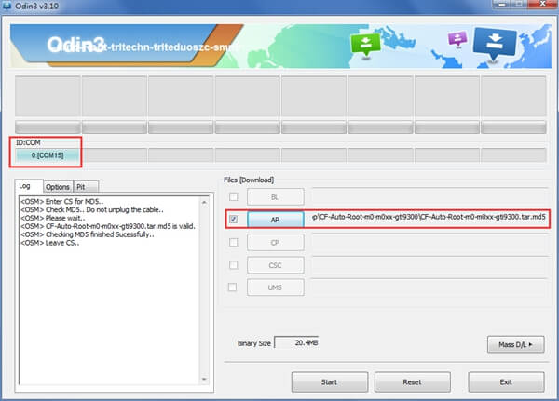Toggle the BL file checkbox
Viewport: 559px width, 401px height.
234,196
